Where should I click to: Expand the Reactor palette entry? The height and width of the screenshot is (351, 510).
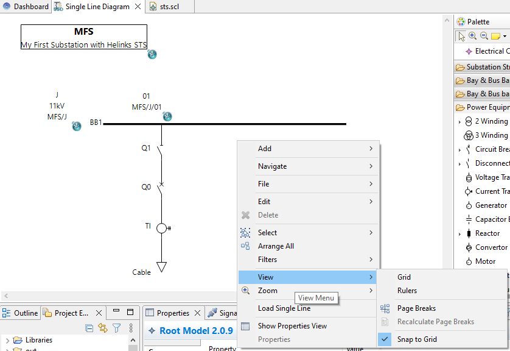click(459, 234)
